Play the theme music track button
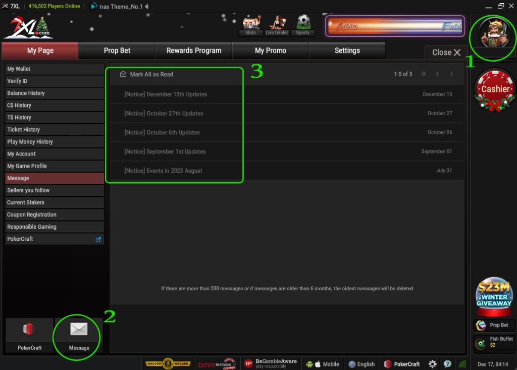 coord(93,7)
